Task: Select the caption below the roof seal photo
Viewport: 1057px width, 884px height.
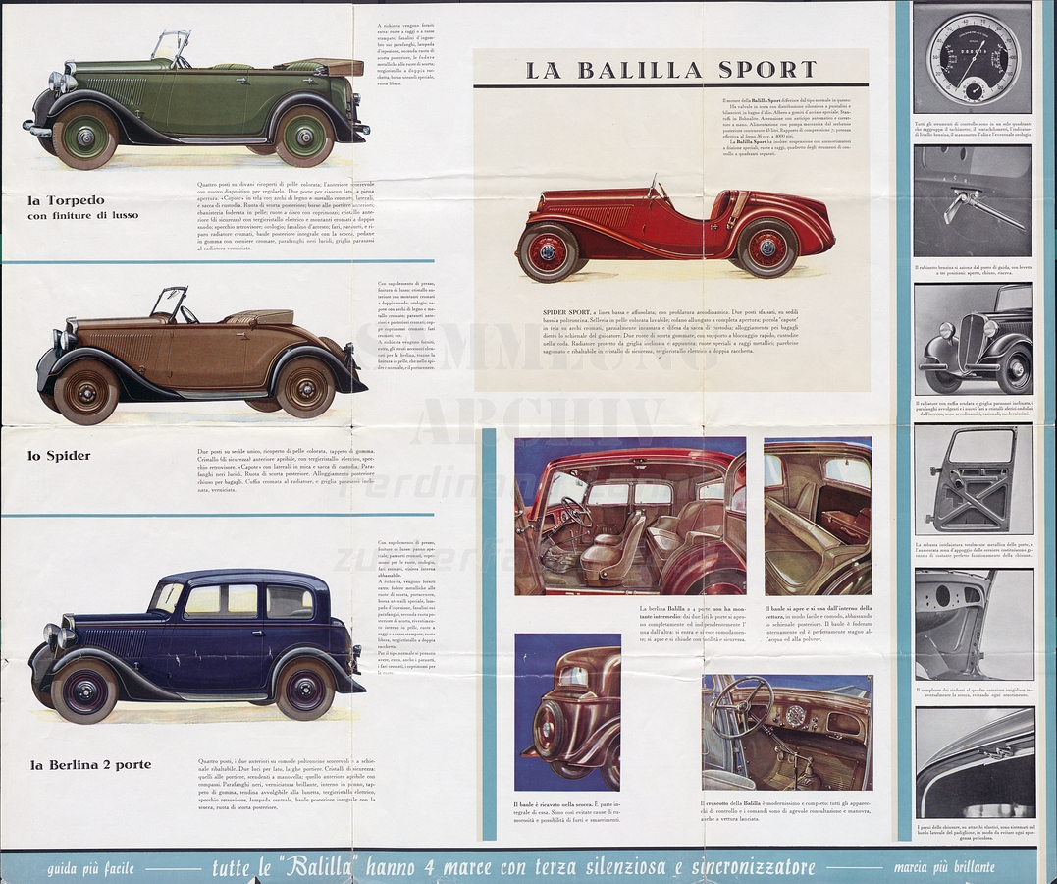Action: tap(975, 835)
